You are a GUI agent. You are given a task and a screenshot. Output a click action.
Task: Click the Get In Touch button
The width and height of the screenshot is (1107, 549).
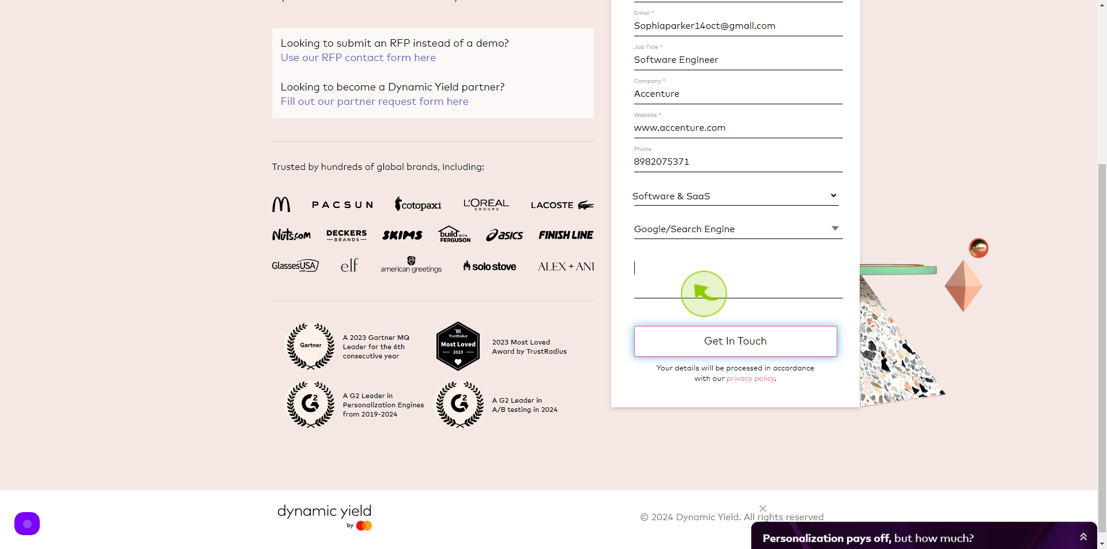[x=736, y=341]
